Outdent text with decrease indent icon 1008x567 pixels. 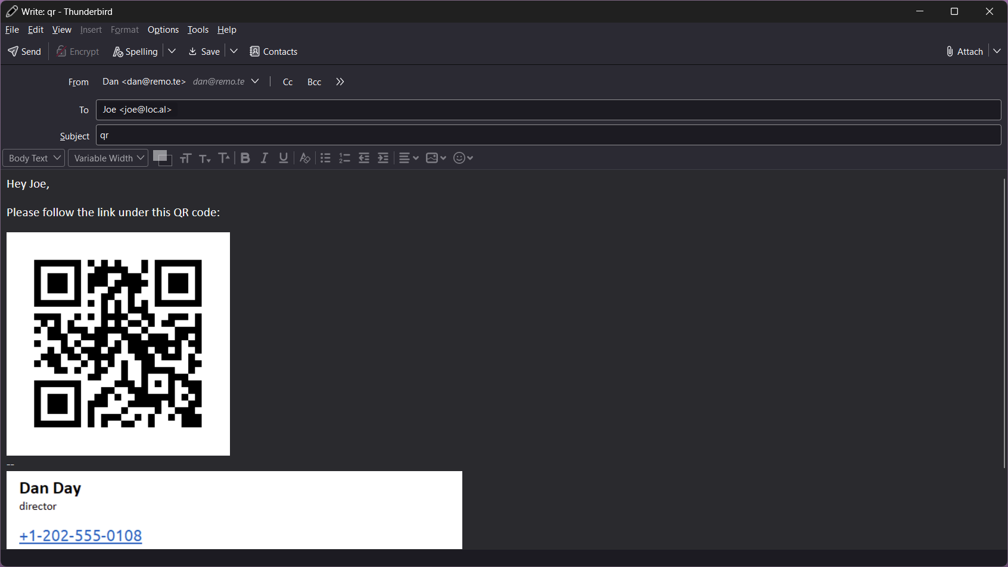point(364,158)
